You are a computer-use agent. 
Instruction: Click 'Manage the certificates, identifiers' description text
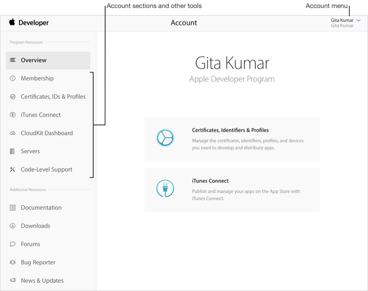[248, 144]
